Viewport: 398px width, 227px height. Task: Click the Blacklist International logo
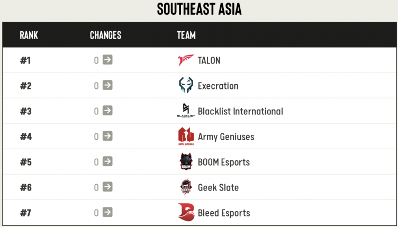[186, 111]
